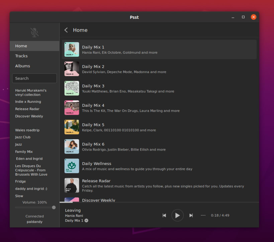
Task: Open Daily Mix 2 cover thumbnail
Action: tap(72, 69)
